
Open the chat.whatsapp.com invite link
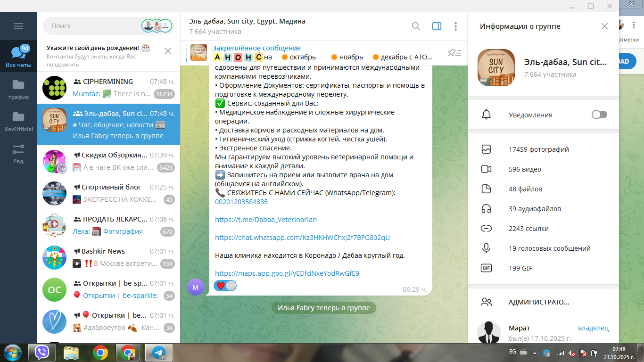(302, 238)
